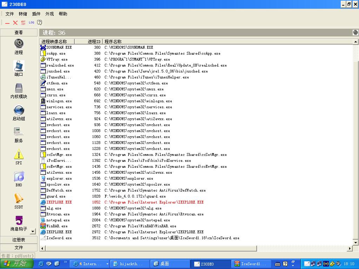Viewport: 359px width, 269px height.
Task: Open the 服务 services icon
Action: coord(19,132)
